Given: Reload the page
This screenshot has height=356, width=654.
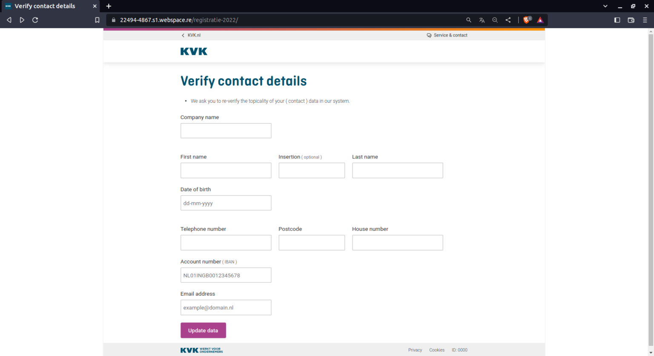Looking at the screenshot, I should pos(35,20).
